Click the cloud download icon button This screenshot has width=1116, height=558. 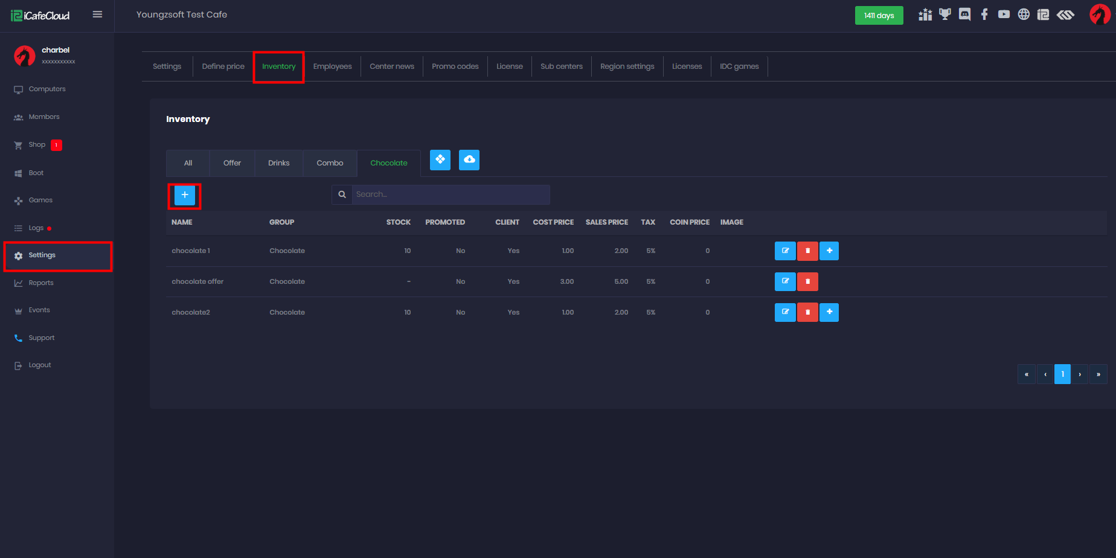pos(469,160)
